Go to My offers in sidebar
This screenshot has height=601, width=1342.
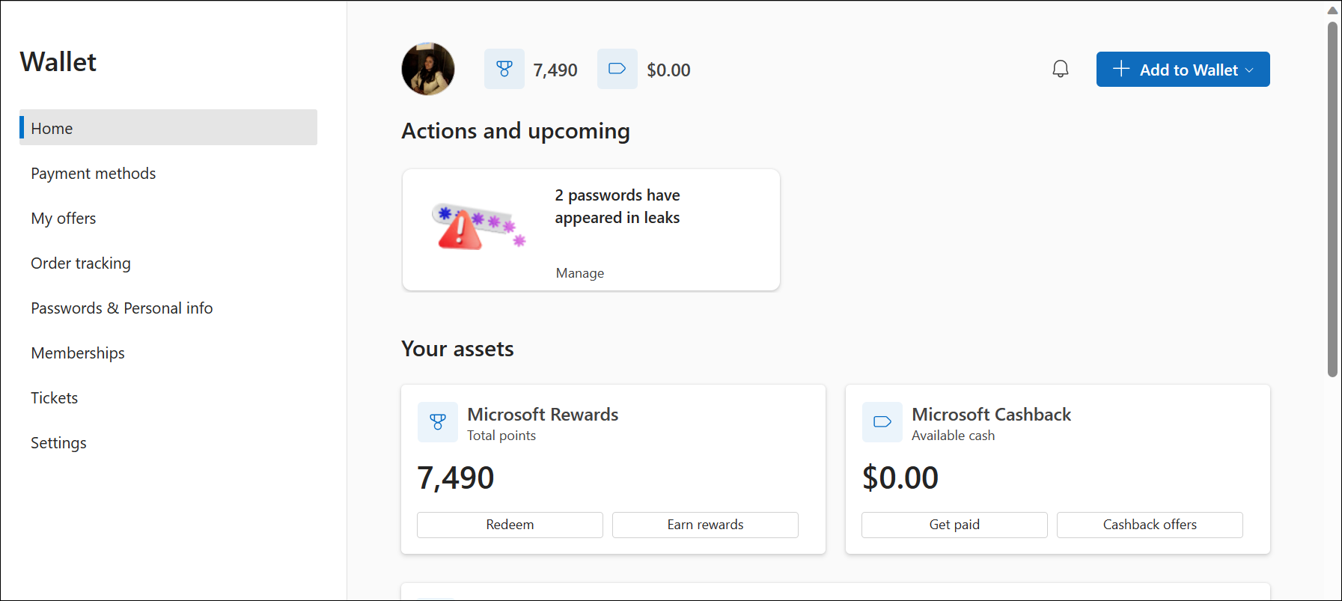(x=64, y=219)
